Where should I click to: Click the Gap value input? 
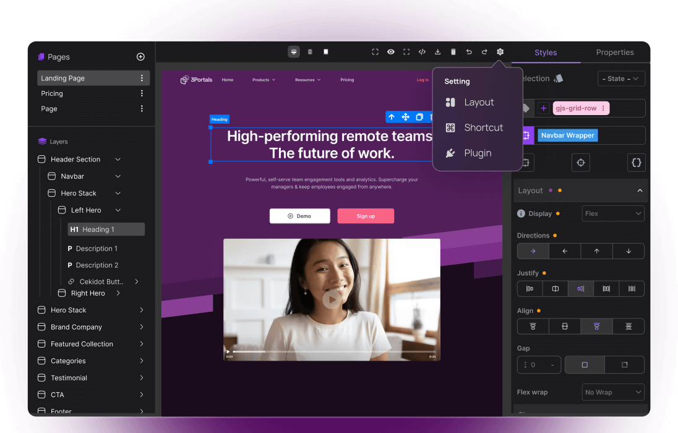(539, 365)
